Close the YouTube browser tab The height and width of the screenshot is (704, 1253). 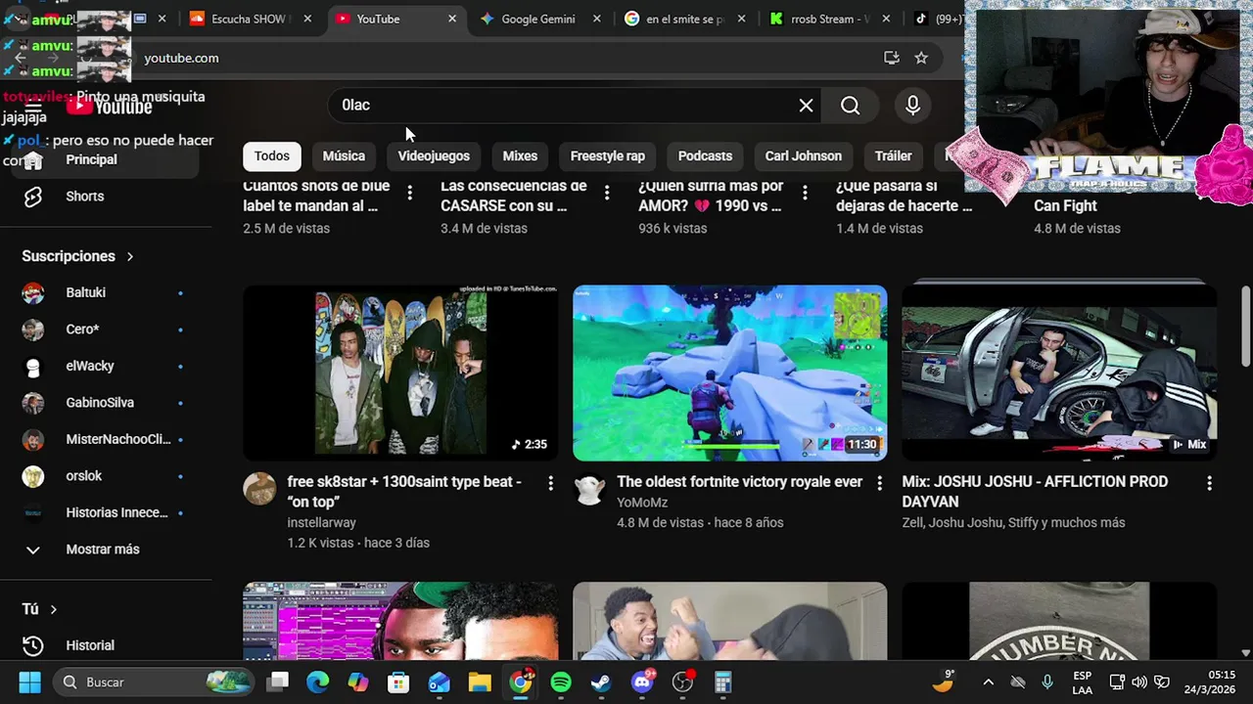452,19
